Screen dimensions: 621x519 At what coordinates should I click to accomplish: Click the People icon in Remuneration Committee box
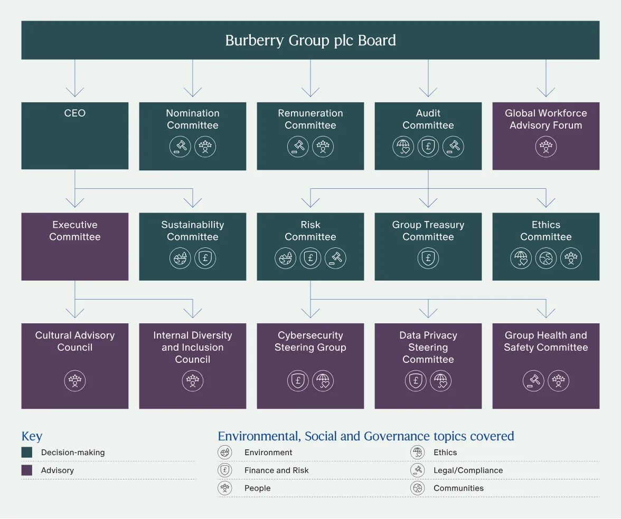coord(323,147)
